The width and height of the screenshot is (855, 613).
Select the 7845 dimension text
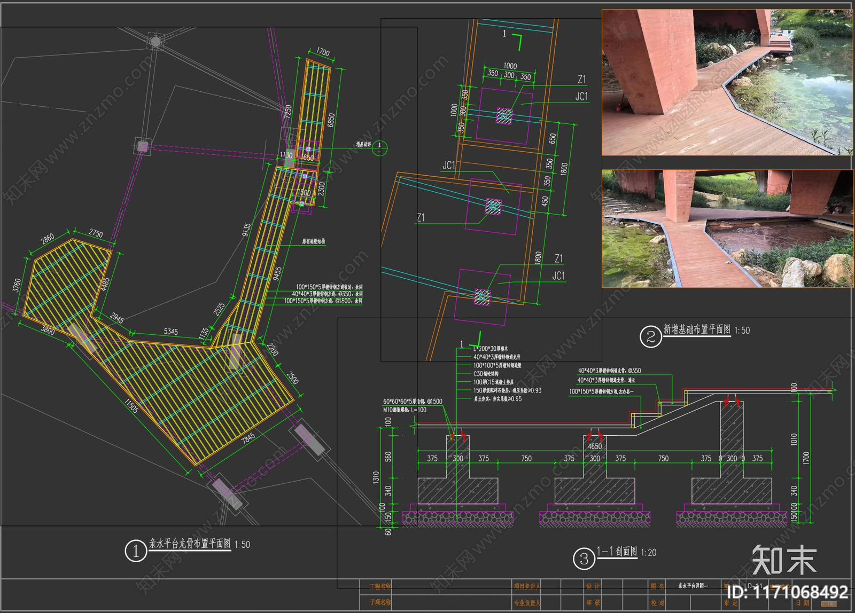coord(248,438)
